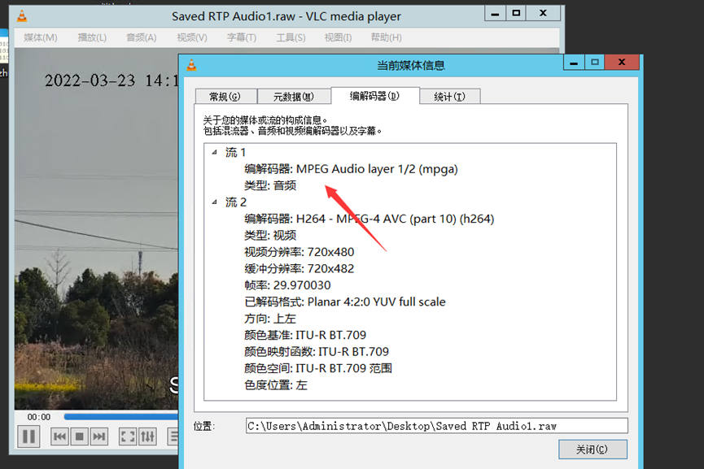
Task: Switch to the 元数据(M) tab
Action: (294, 97)
